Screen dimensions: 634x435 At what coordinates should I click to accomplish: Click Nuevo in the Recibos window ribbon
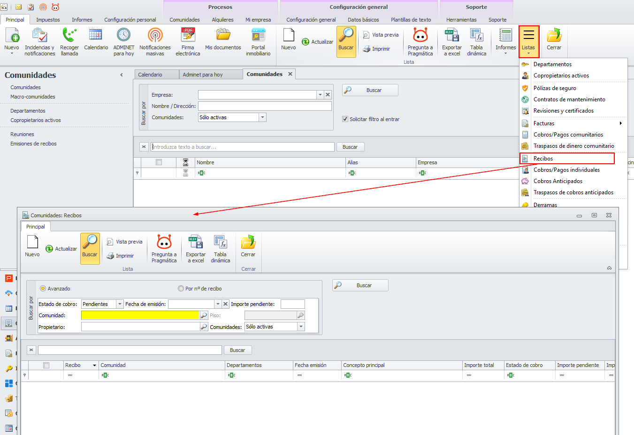pos(32,246)
